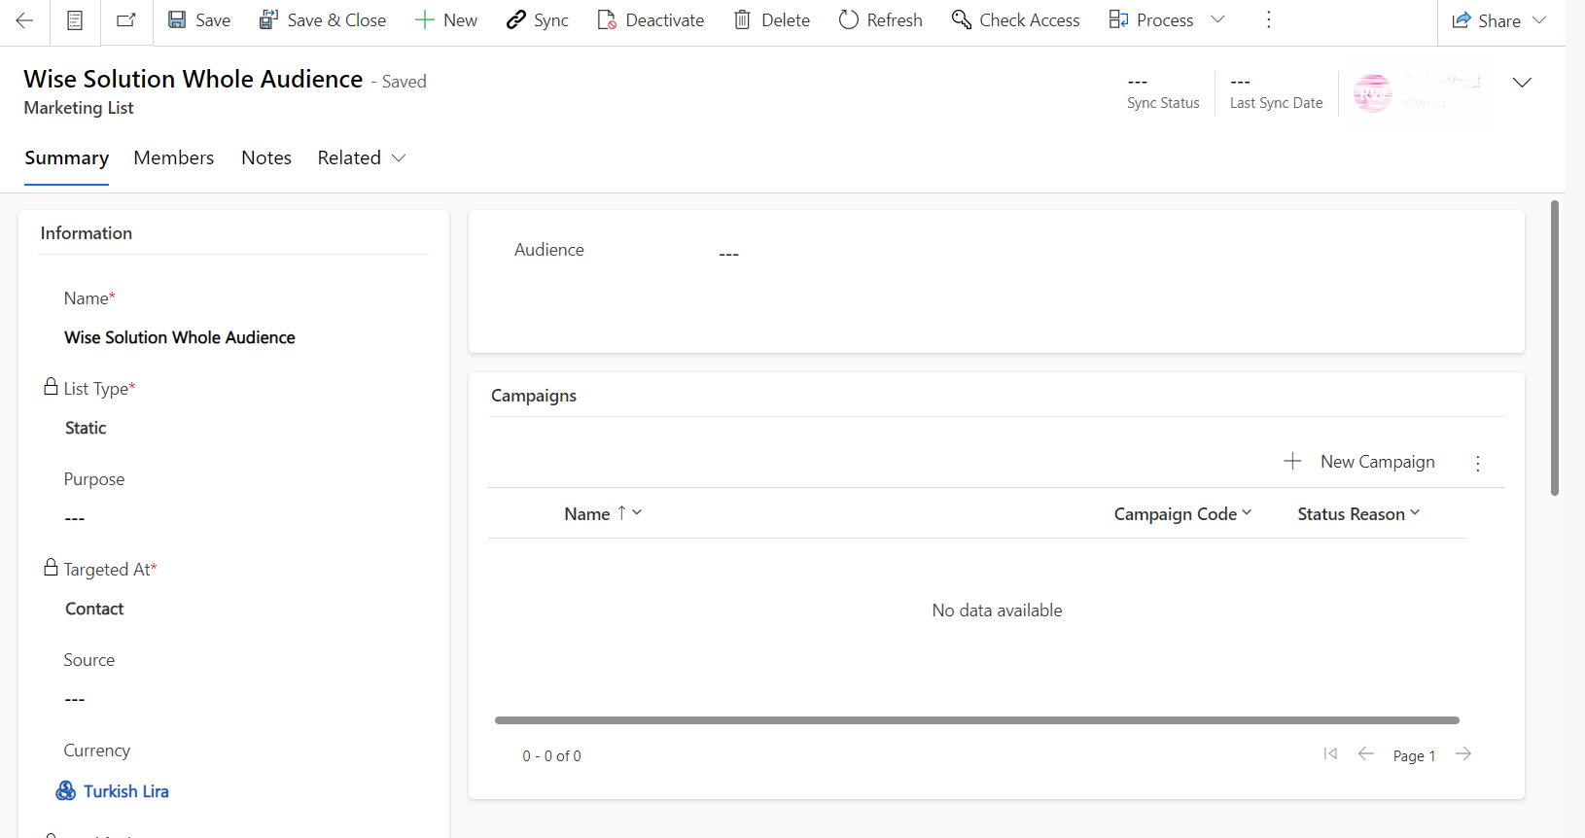Expand the Process dropdown
1585x838 pixels.
(1217, 20)
